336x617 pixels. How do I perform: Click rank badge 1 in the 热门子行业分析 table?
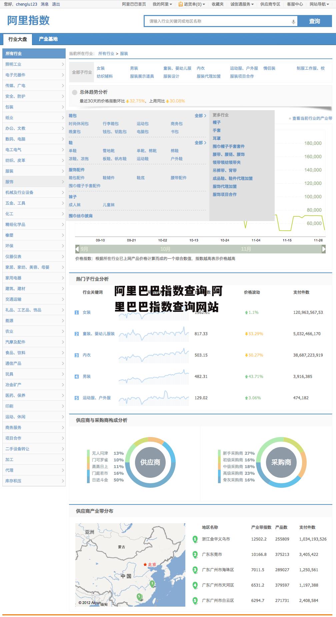point(77,313)
